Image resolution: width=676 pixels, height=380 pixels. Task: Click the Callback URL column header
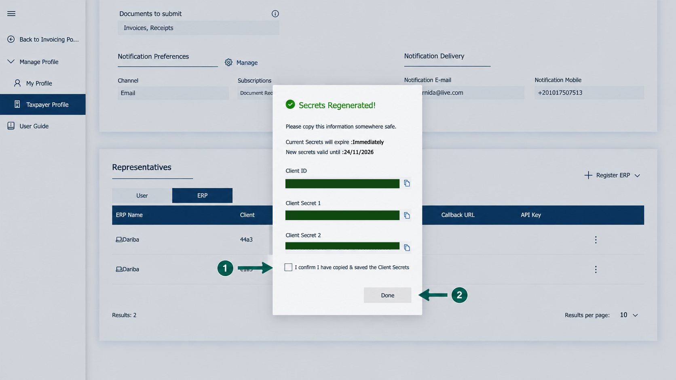458,215
